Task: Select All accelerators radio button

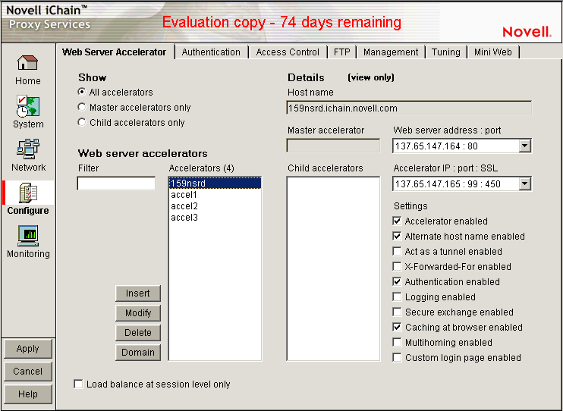Action: click(82, 93)
